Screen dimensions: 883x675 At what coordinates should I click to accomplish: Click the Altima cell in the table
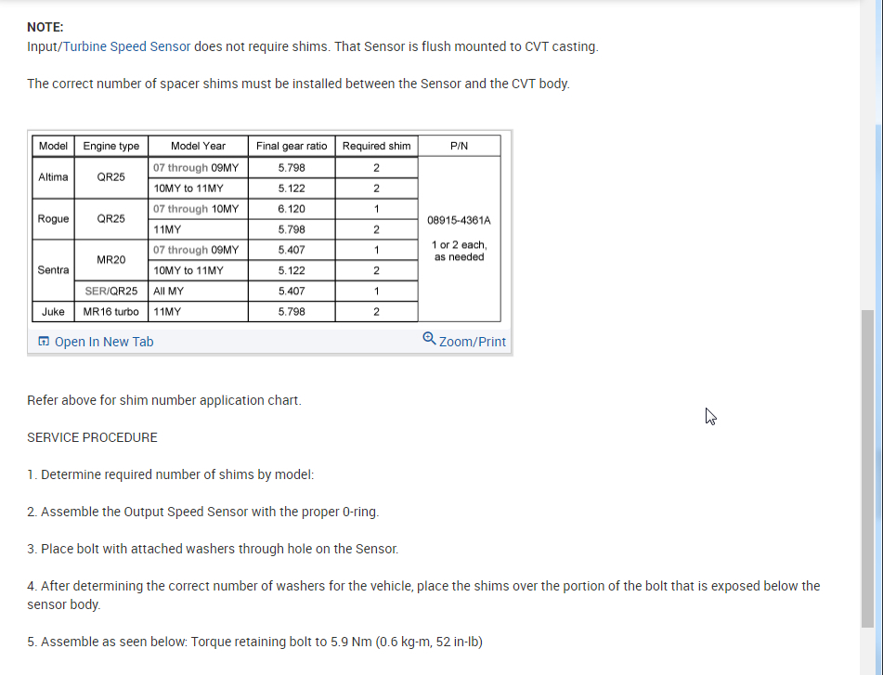[53, 177]
